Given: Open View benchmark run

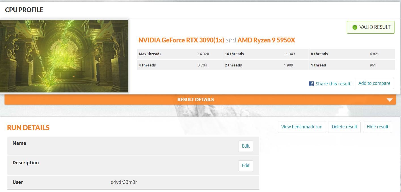Looking at the screenshot, I should [302, 127].
